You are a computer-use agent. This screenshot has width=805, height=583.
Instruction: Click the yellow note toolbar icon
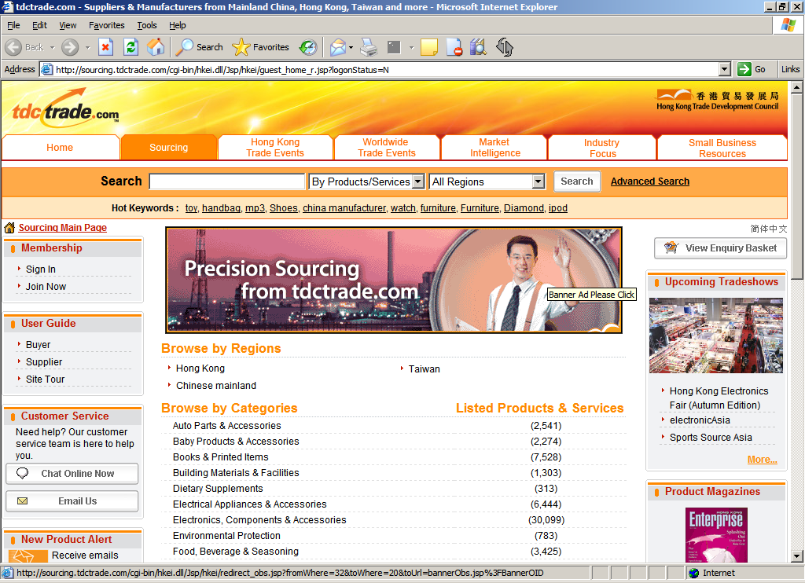click(x=428, y=47)
